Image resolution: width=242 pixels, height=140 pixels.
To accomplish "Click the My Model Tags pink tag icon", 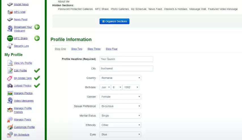I will [x=10, y=78].
